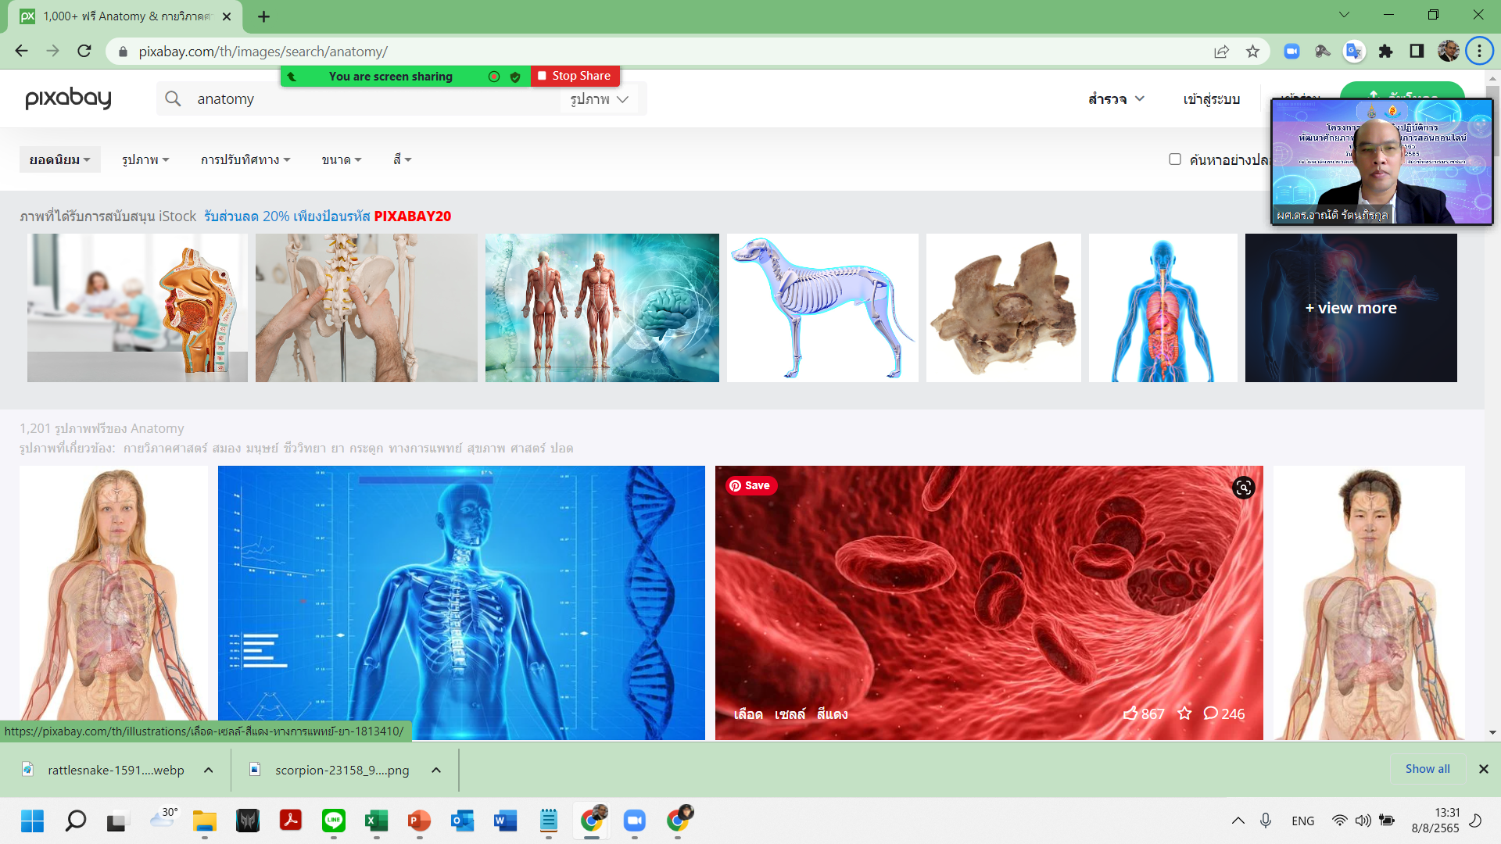The height and width of the screenshot is (844, 1501).
Task: Click the search magnifier icon beside anatomy
Action: 174,99
